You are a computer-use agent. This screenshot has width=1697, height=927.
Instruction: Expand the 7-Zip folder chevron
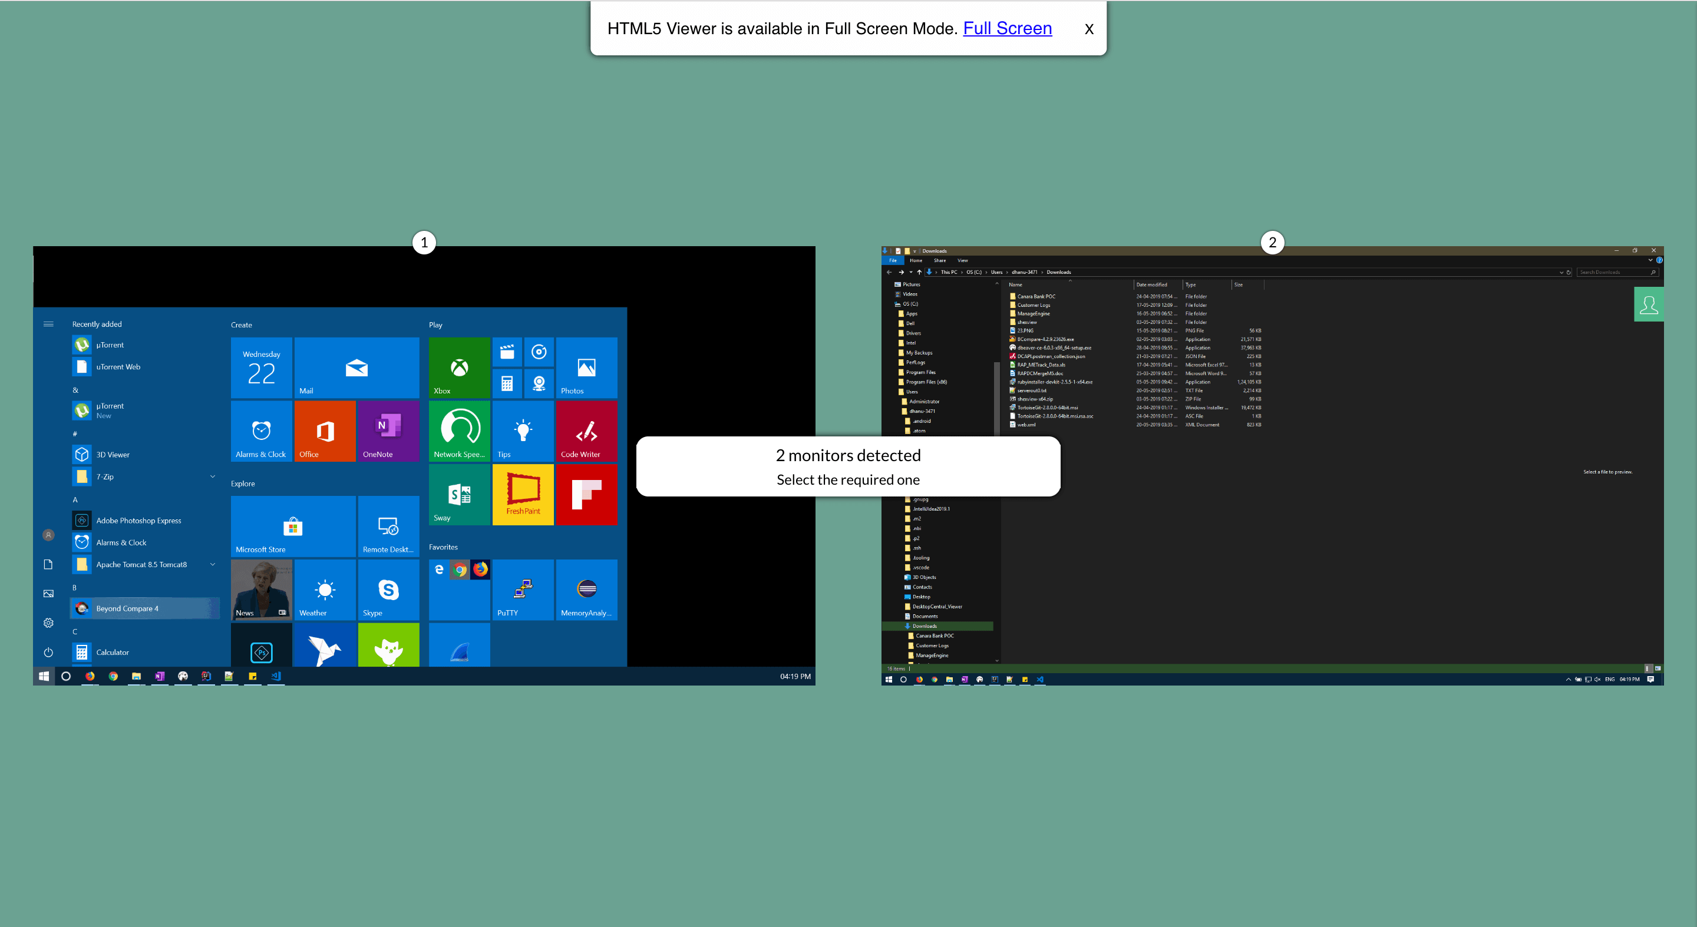[x=212, y=476]
